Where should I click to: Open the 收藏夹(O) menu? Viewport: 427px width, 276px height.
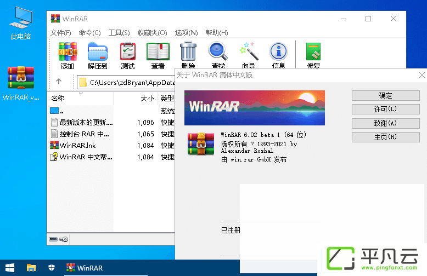coord(153,33)
